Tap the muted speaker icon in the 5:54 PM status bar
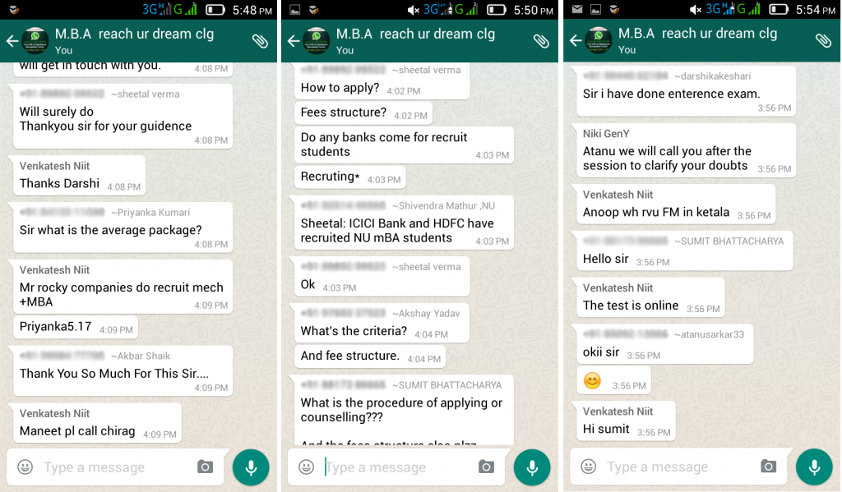 click(x=696, y=9)
